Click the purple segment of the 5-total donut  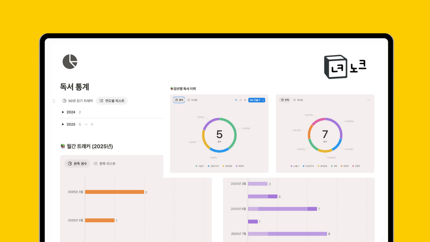pos(210,122)
